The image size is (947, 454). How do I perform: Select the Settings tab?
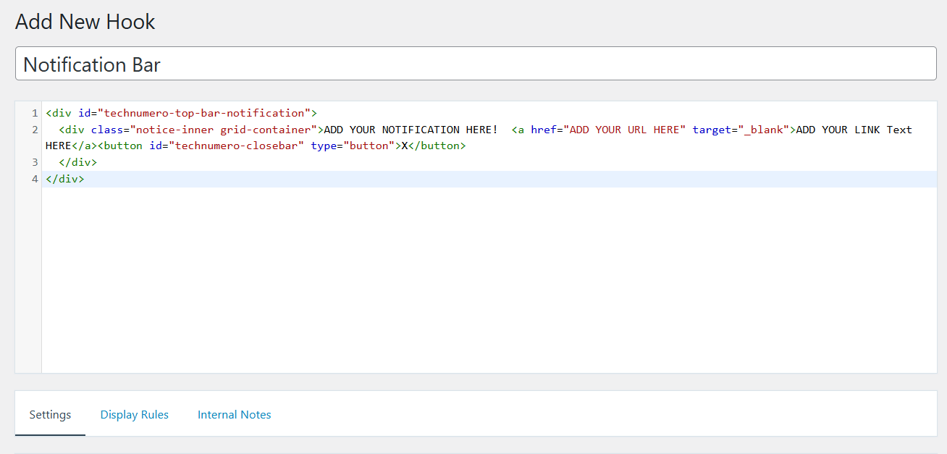[50, 415]
